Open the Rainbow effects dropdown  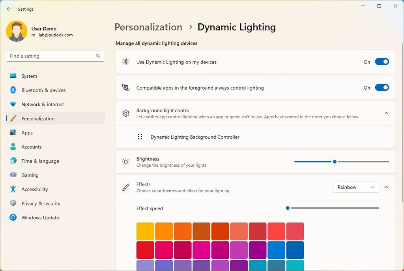(x=355, y=187)
